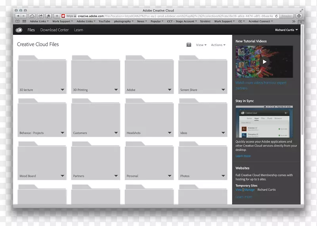Switch to the Learn tab
This screenshot has width=317, height=226.
78,30
